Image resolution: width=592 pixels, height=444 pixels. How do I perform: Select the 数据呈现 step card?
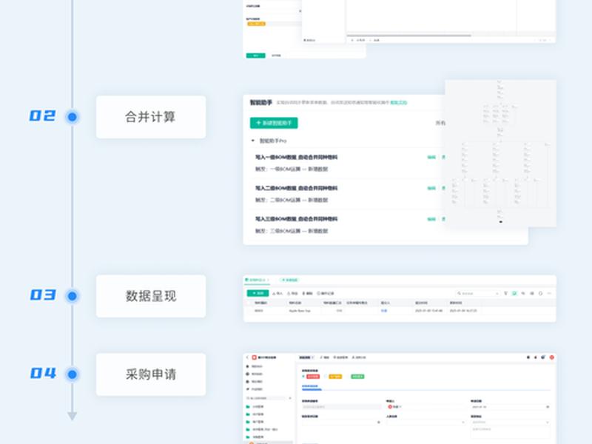pos(151,296)
